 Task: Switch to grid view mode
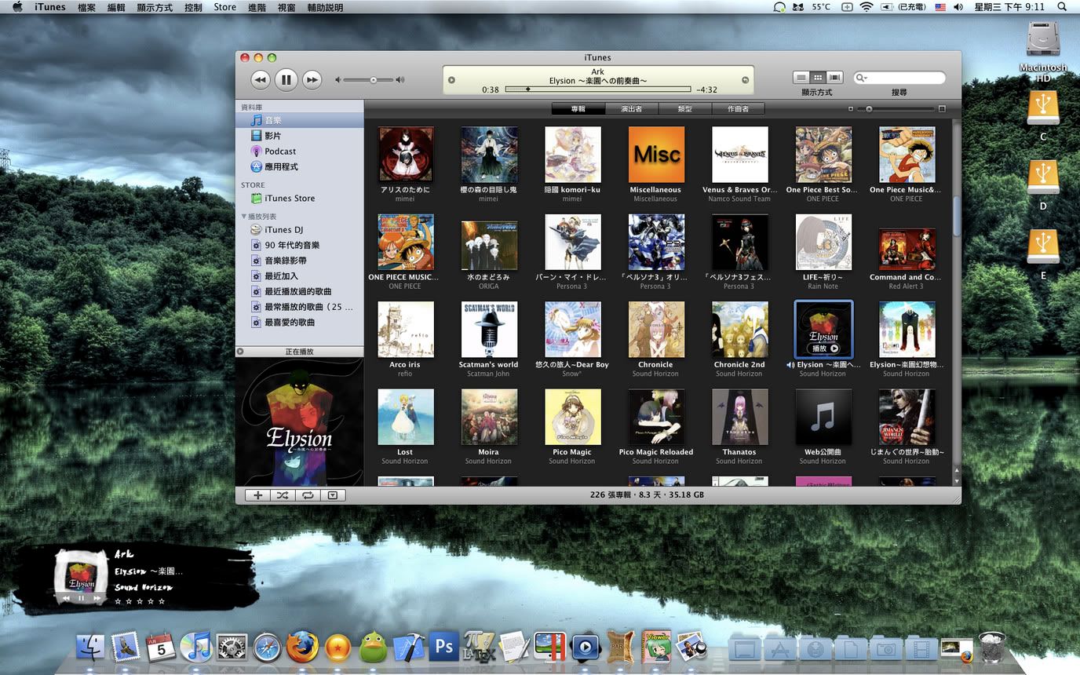coord(818,78)
